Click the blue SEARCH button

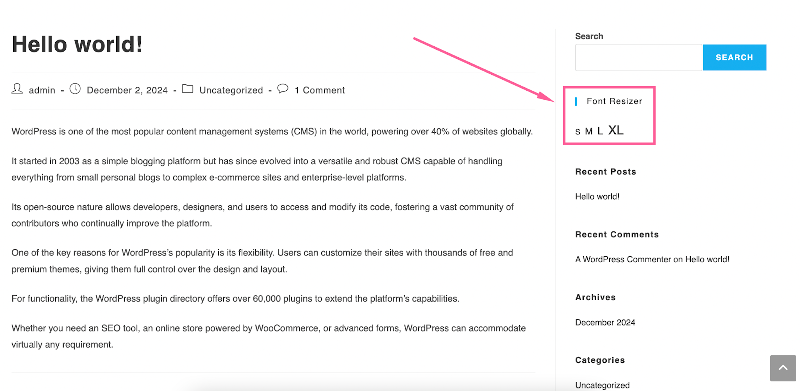(734, 57)
